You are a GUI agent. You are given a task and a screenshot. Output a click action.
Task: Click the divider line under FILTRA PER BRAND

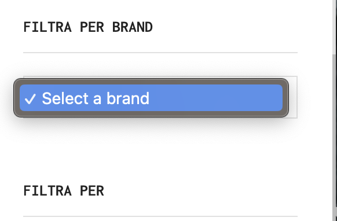[160, 53]
